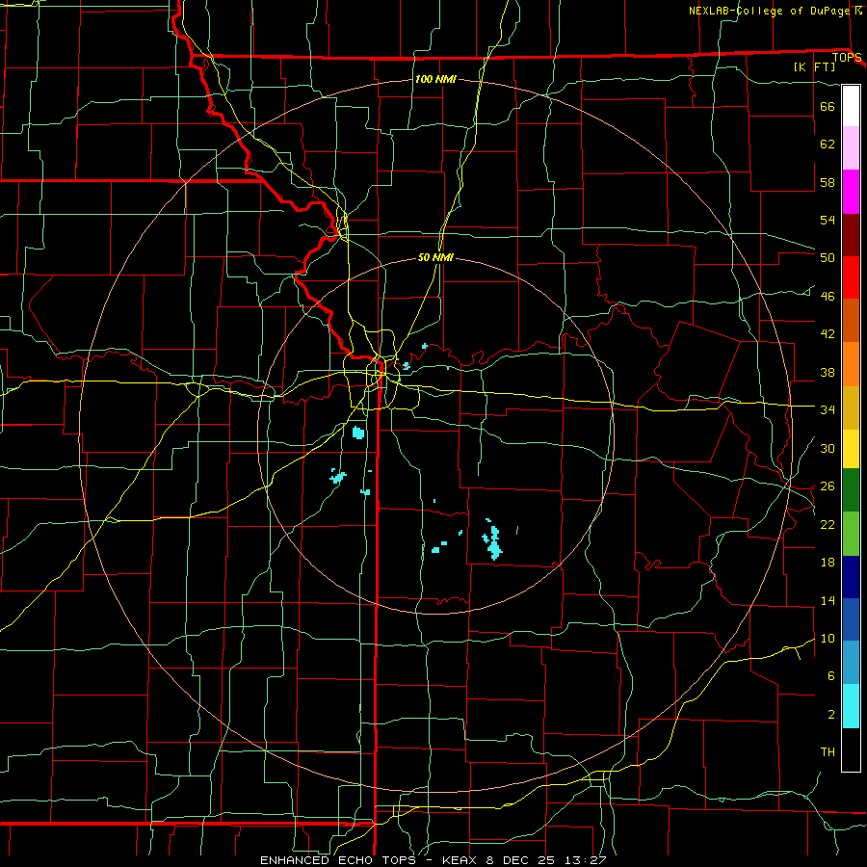Click the dark maroon legend swatch
867x867 pixels.
coord(851,234)
